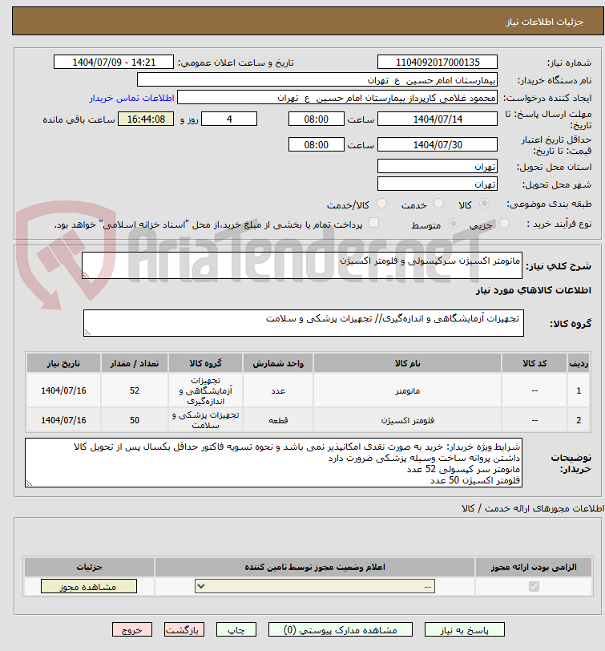Click the 'گروه کالا' table column header
605x651 pixels.
click(x=205, y=363)
